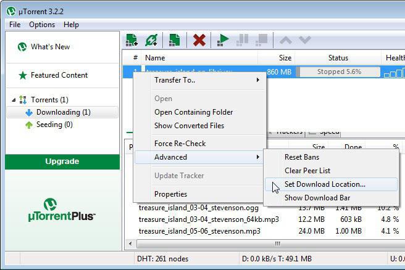Open the Transfer To submenu arrow
The image size is (405, 270).
[258, 80]
